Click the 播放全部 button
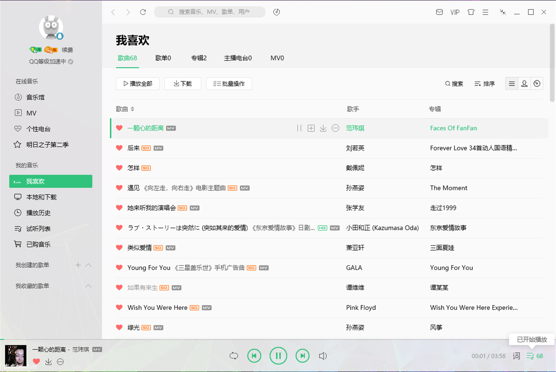The height and width of the screenshot is (372, 556). 138,84
